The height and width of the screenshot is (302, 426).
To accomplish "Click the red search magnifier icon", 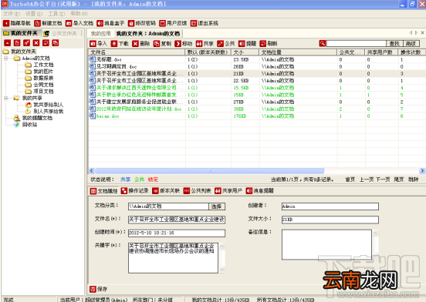I will tap(323, 43).
